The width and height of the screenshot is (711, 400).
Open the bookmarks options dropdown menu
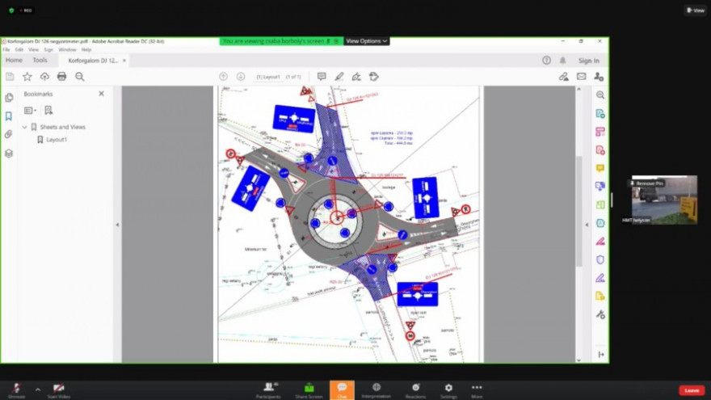click(30, 110)
